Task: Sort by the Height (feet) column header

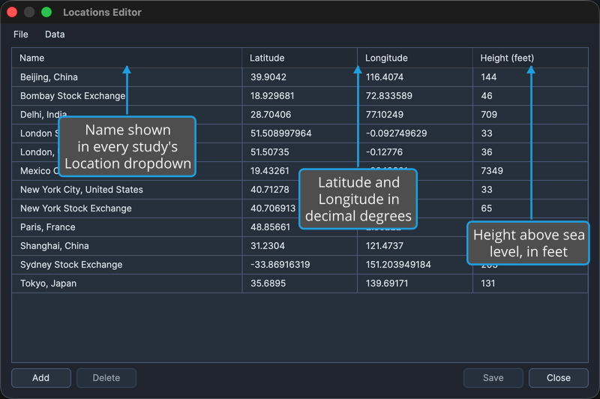Action: pyautogui.click(x=530, y=58)
